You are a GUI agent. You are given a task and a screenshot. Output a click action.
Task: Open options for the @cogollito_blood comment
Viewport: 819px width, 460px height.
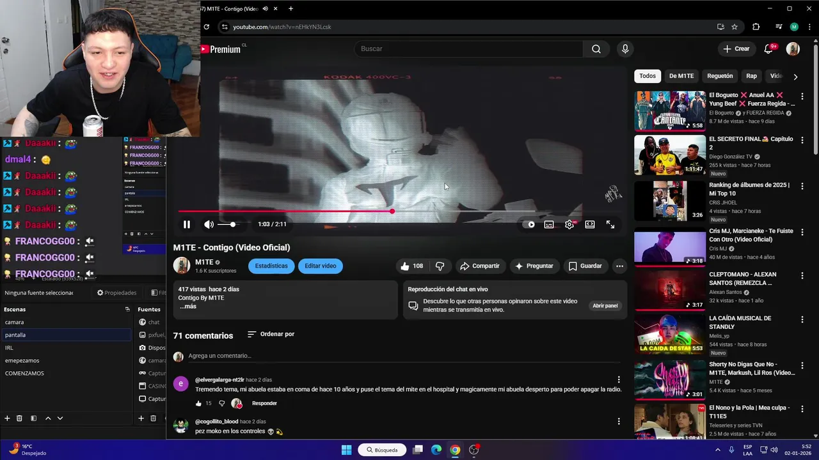(x=618, y=421)
